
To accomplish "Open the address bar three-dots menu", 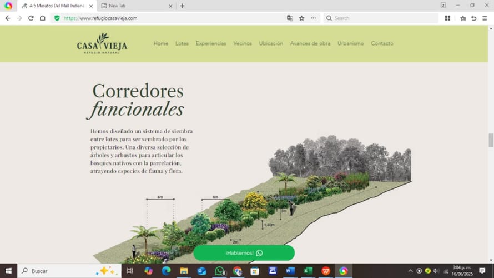I will (x=313, y=18).
